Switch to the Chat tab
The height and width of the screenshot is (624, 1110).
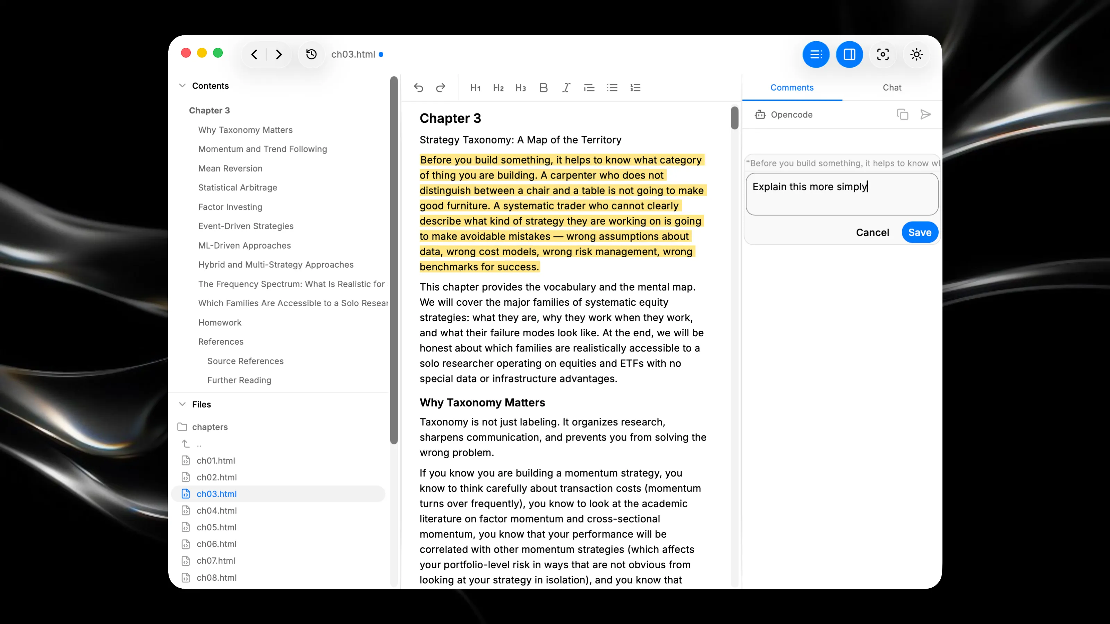pos(892,88)
